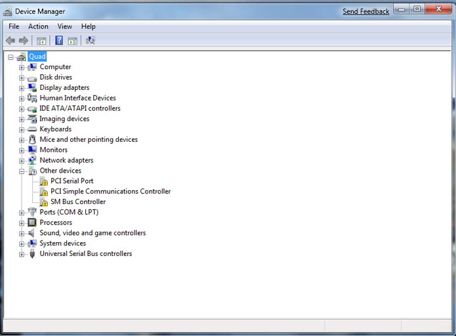Image resolution: width=456 pixels, height=336 pixels.
Task: Click the Network adapters category icon
Action: pos(31,160)
